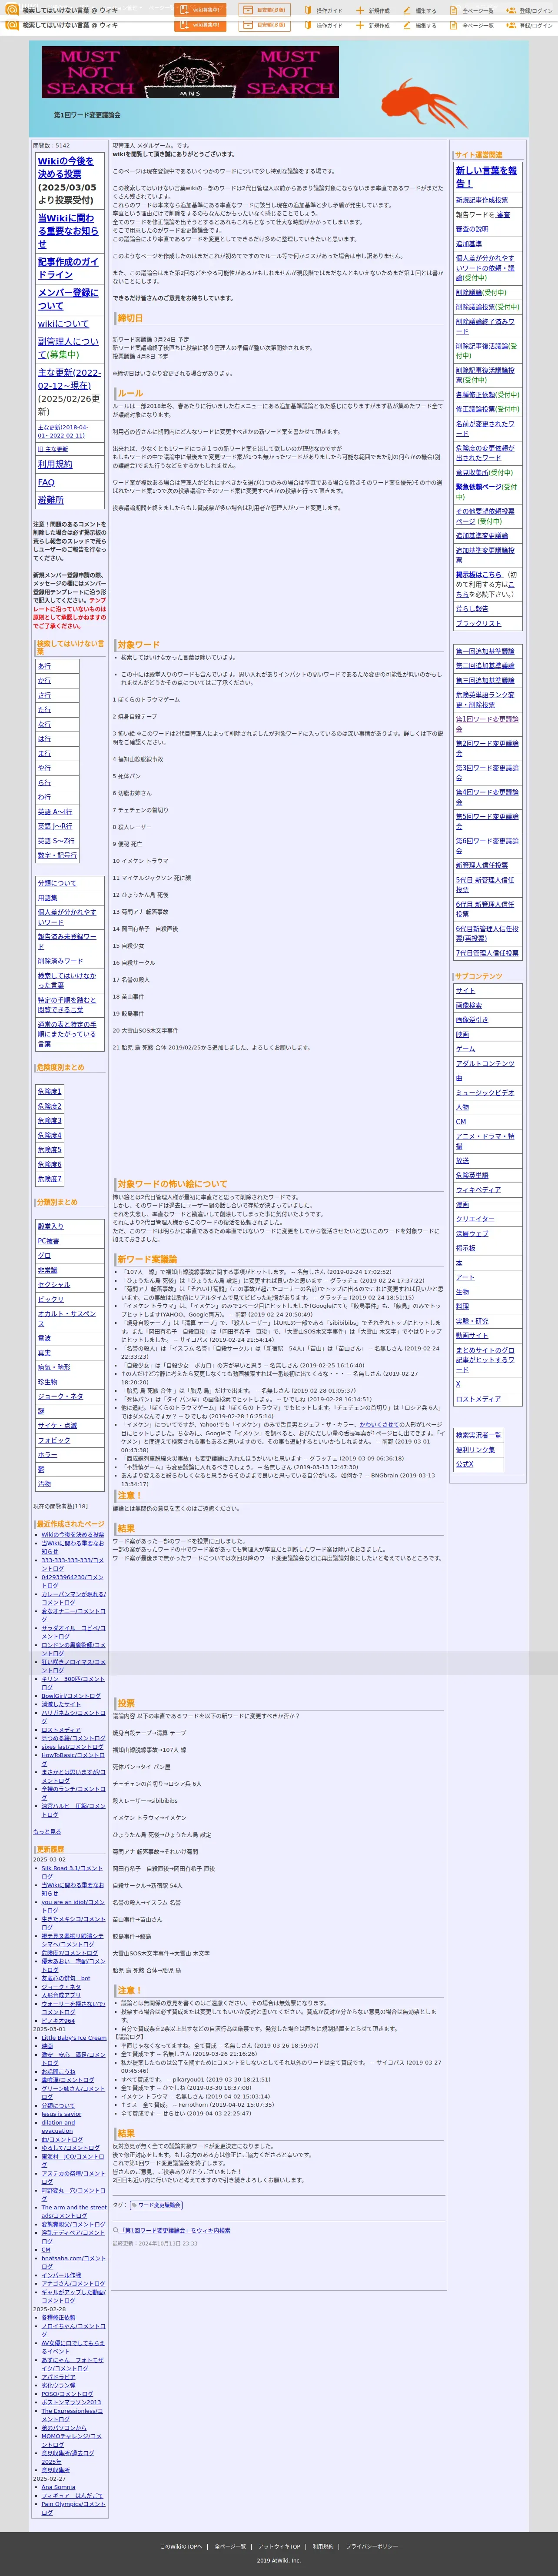
Task: Open 危険度7 link
Action: 49,1179
